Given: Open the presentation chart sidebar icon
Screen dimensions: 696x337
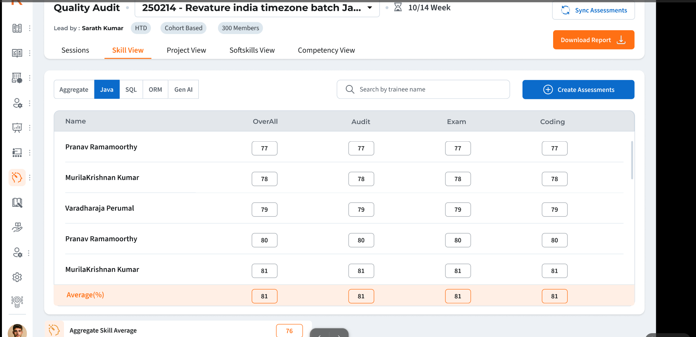Looking at the screenshot, I should point(17,128).
